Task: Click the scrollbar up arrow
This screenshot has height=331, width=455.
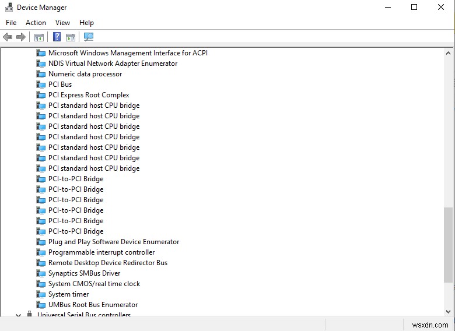Action: (x=448, y=53)
